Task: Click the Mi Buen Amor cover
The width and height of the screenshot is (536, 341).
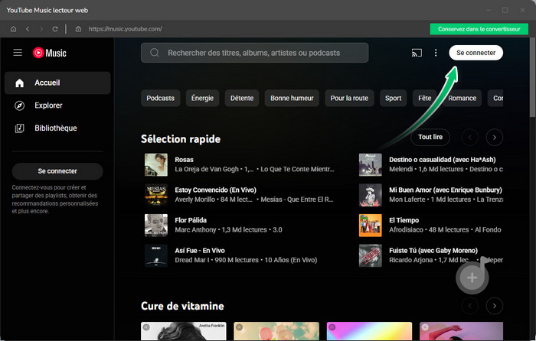Action: (x=370, y=195)
